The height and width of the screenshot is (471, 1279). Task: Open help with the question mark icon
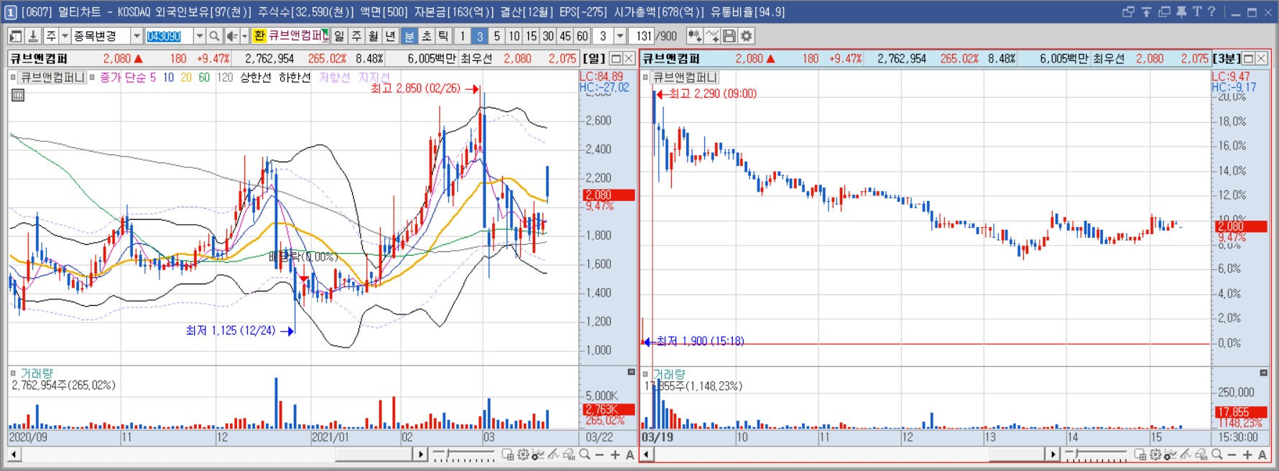click(x=1211, y=12)
